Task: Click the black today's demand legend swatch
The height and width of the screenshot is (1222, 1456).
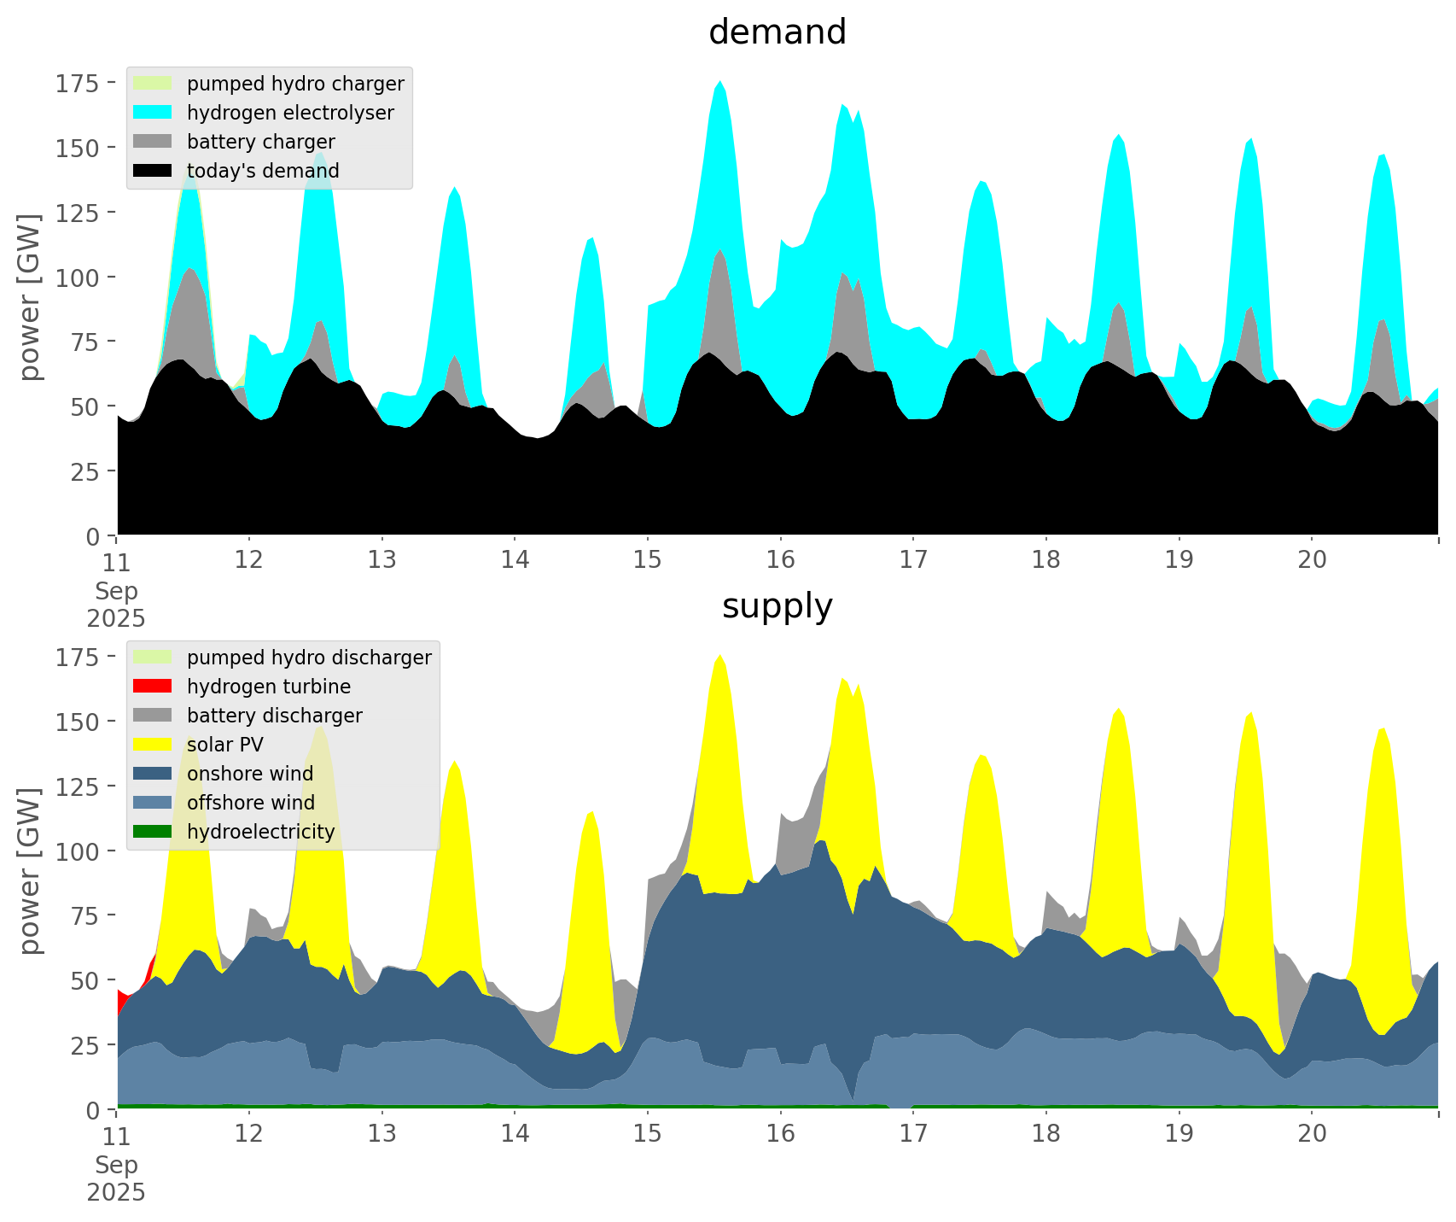Action: coord(152,171)
